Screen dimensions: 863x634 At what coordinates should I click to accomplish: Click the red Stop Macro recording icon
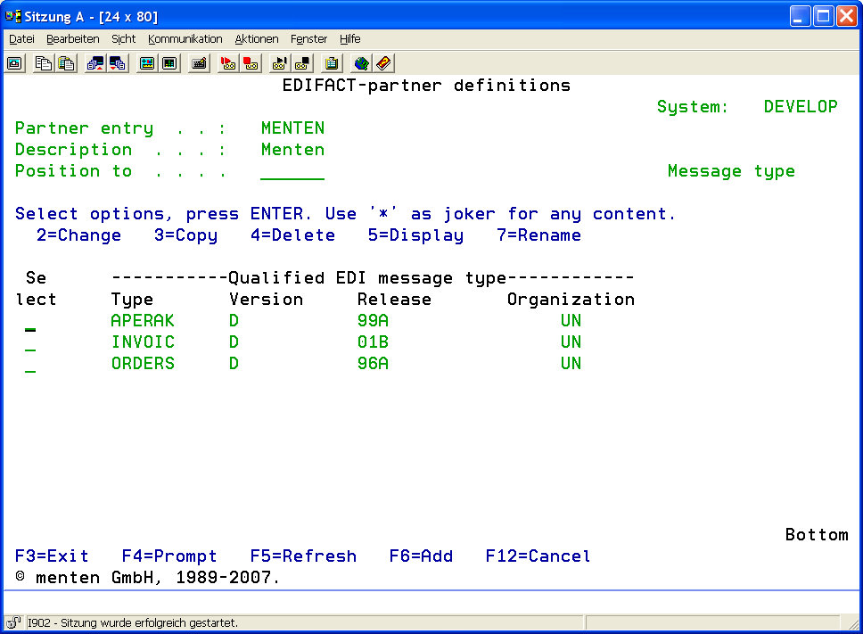click(x=251, y=63)
